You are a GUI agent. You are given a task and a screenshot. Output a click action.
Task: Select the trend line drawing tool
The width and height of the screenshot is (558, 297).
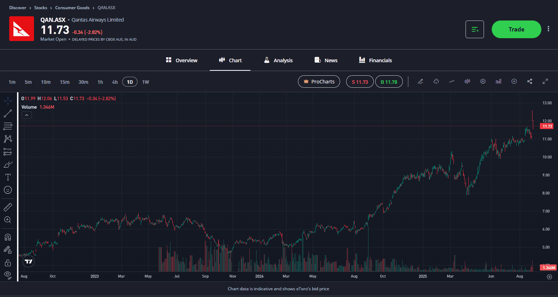[x=8, y=113]
